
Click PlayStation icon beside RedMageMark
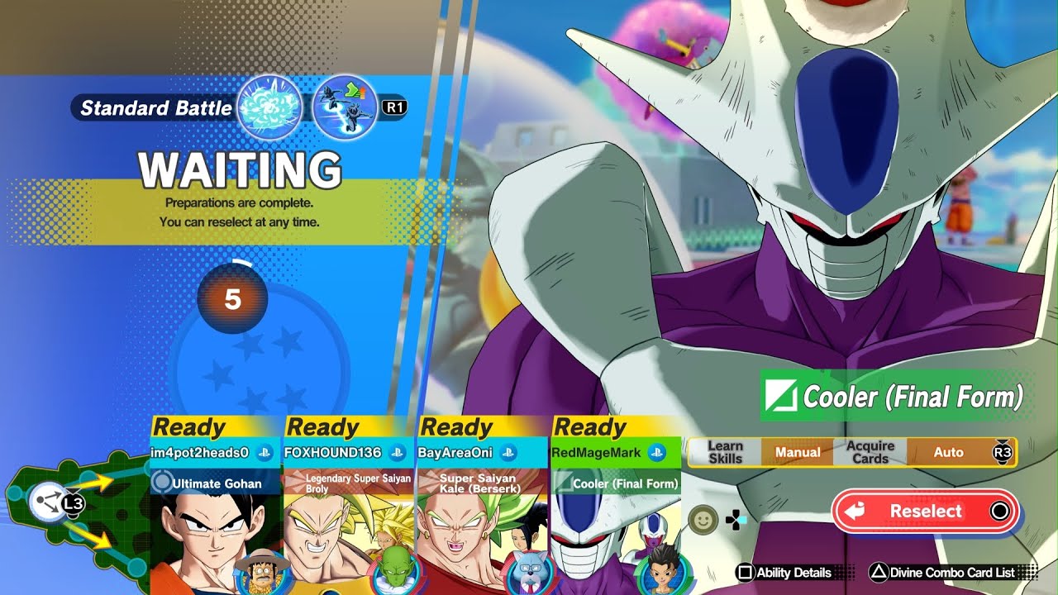click(657, 452)
